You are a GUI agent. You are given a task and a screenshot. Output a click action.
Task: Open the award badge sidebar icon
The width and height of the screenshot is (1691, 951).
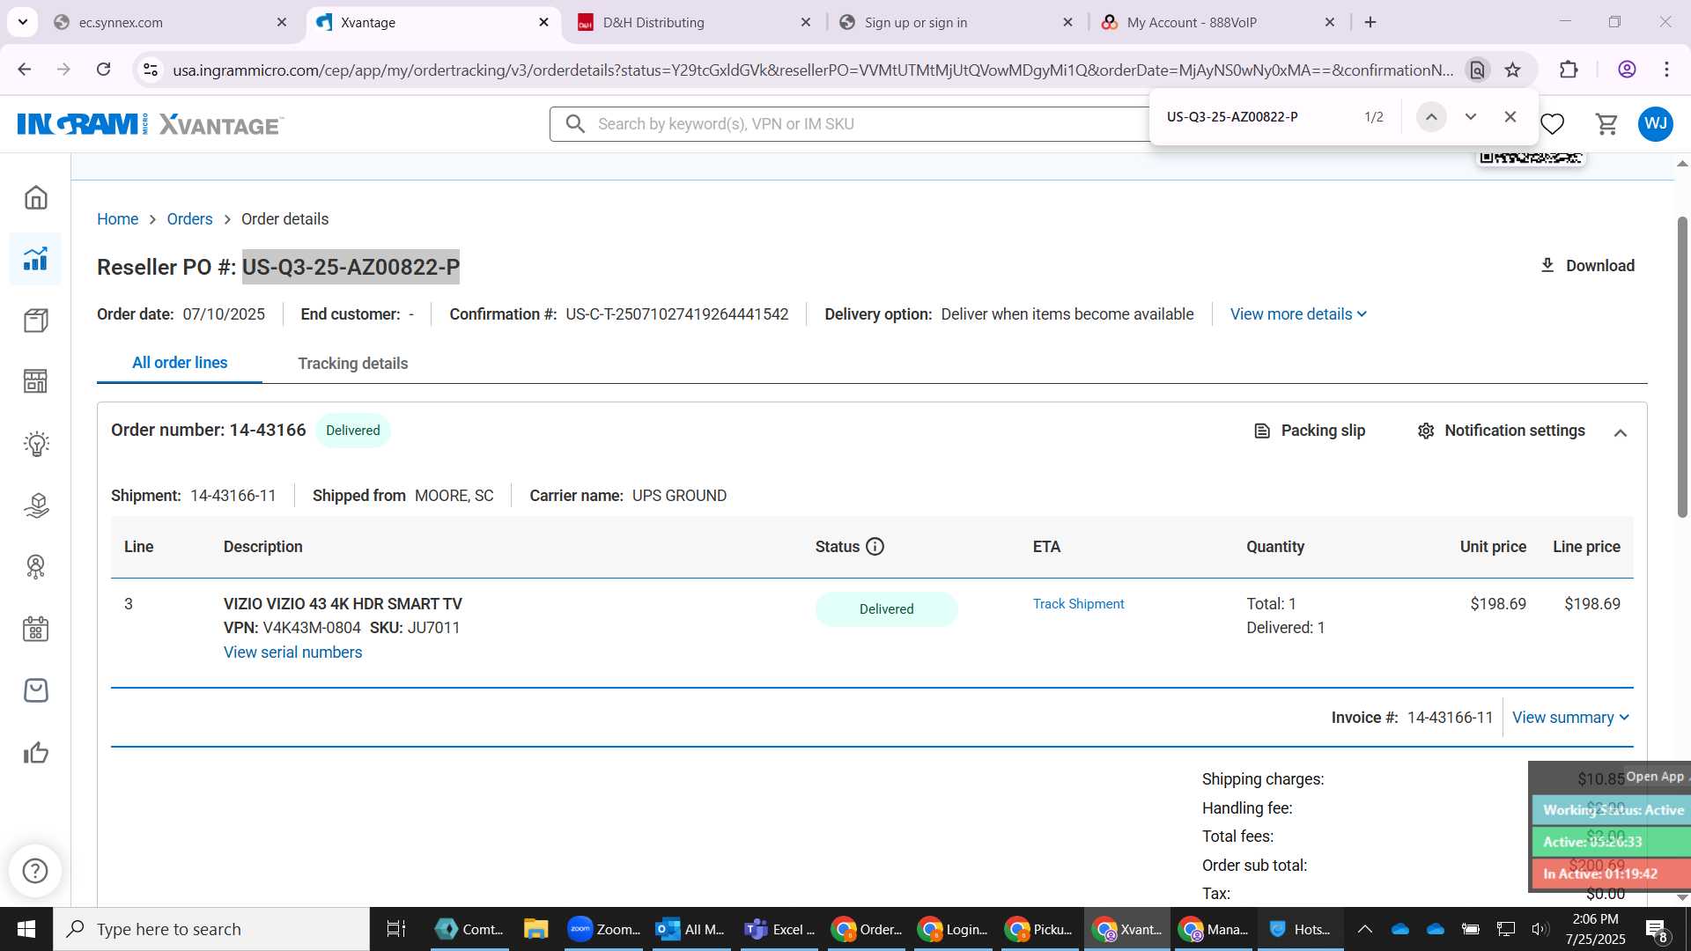pyautogui.click(x=36, y=567)
